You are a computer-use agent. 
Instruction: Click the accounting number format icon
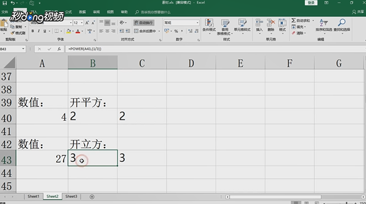coord(167,31)
